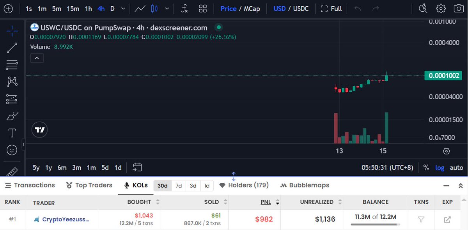468x230 pixels.
Task: Open timezone settings at 05:50:31 (UTC+8)
Action: (387, 168)
